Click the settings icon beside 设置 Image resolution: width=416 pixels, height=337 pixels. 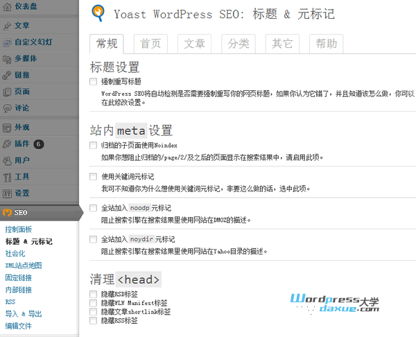(x=7, y=193)
